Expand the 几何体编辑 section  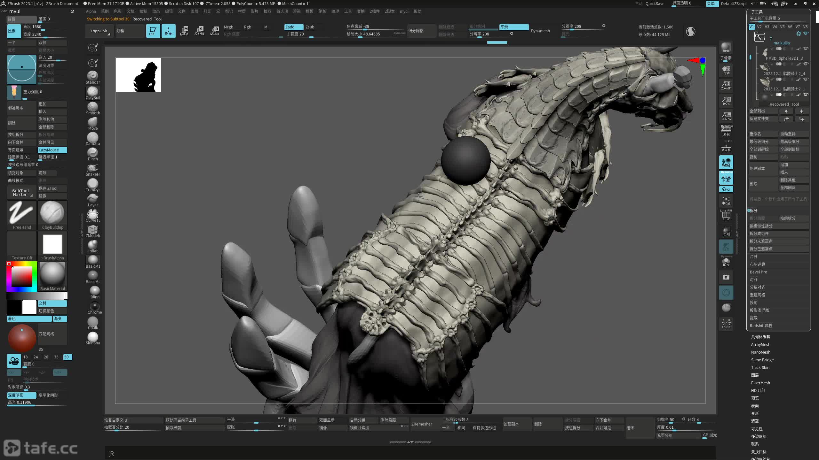(760, 337)
